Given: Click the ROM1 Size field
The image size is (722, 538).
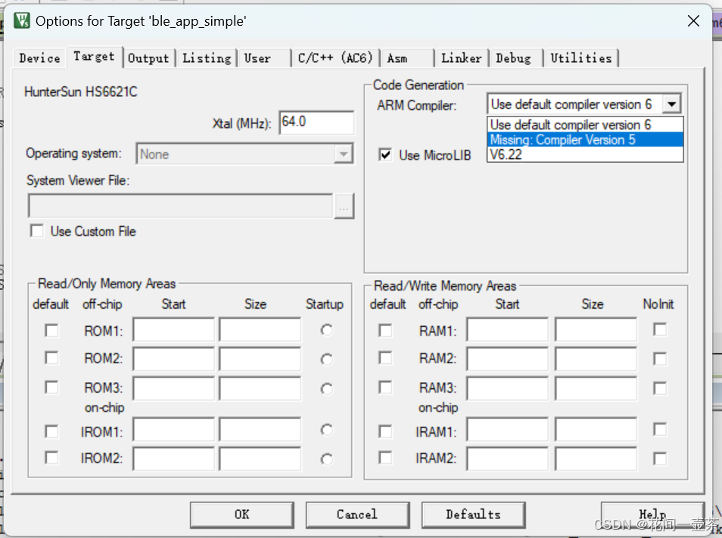Looking at the screenshot, I should [260, 329].
